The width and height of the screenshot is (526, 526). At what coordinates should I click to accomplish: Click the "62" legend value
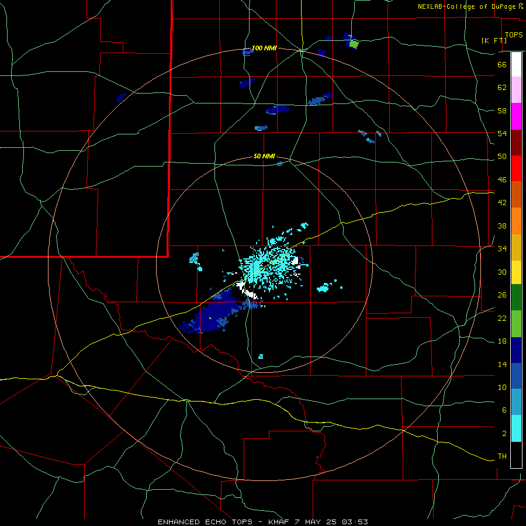502,87
